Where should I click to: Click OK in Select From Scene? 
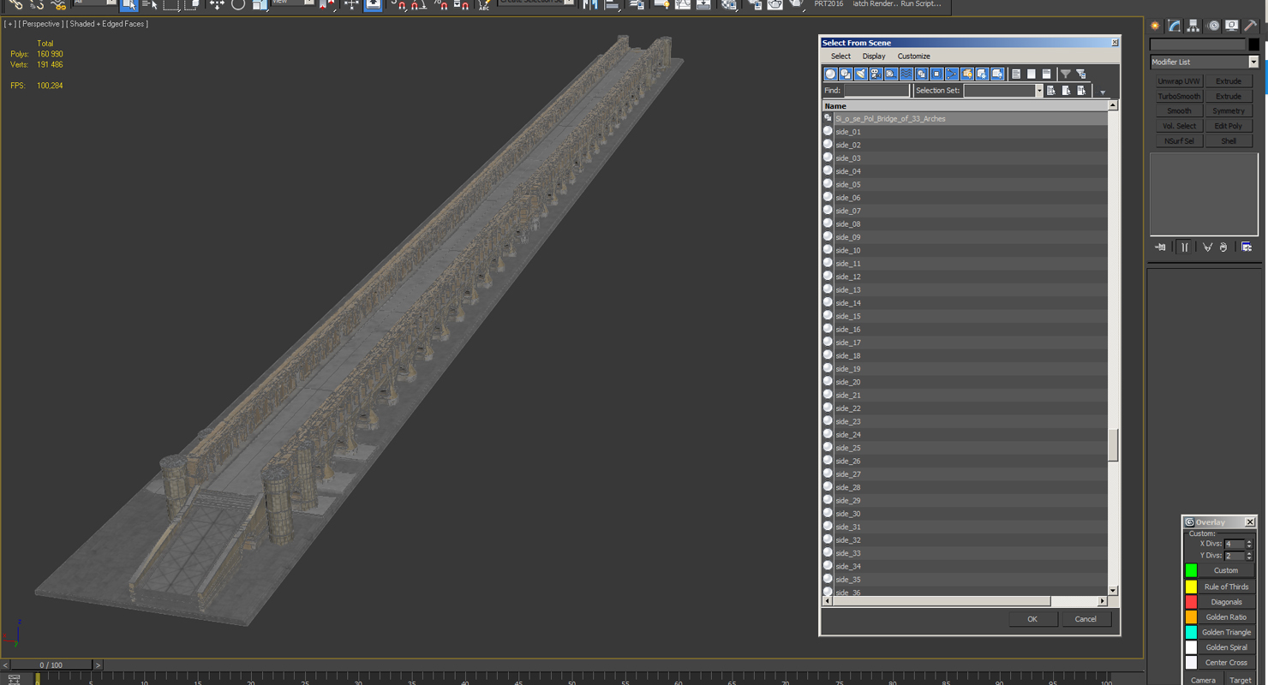coord(1032,619)
